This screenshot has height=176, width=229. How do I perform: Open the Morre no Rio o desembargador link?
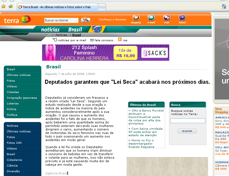tap(141, 144)
